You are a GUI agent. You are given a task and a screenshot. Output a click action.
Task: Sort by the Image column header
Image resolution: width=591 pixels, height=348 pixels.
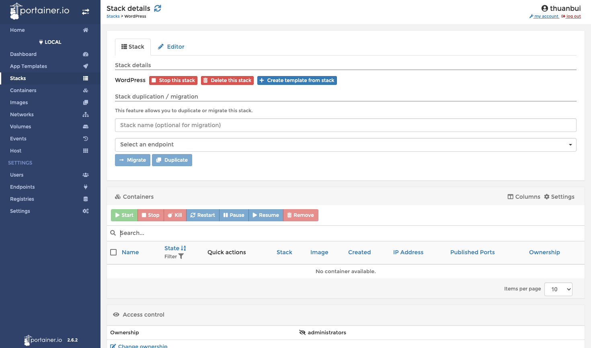pyautogui.click(x=319, y=252)
